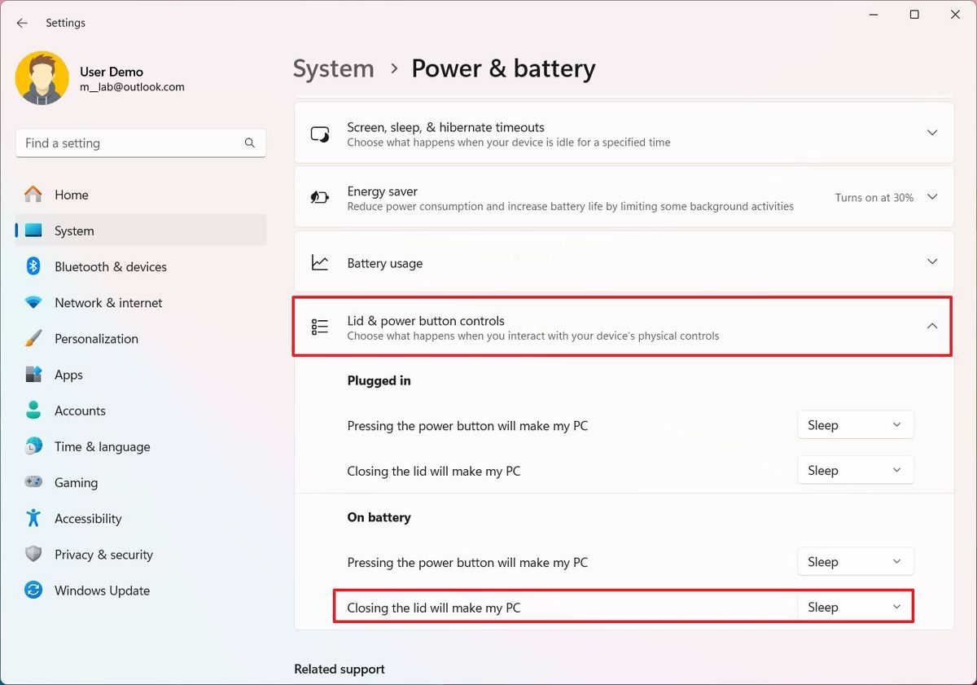Click the Apps sidebar icon
Image resolution: width=977 pixels, height=685 pixels.
(x=33, y=375)
